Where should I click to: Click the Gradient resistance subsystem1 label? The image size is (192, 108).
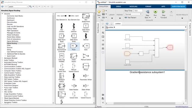pyautogui.click(x=147, y=72)
